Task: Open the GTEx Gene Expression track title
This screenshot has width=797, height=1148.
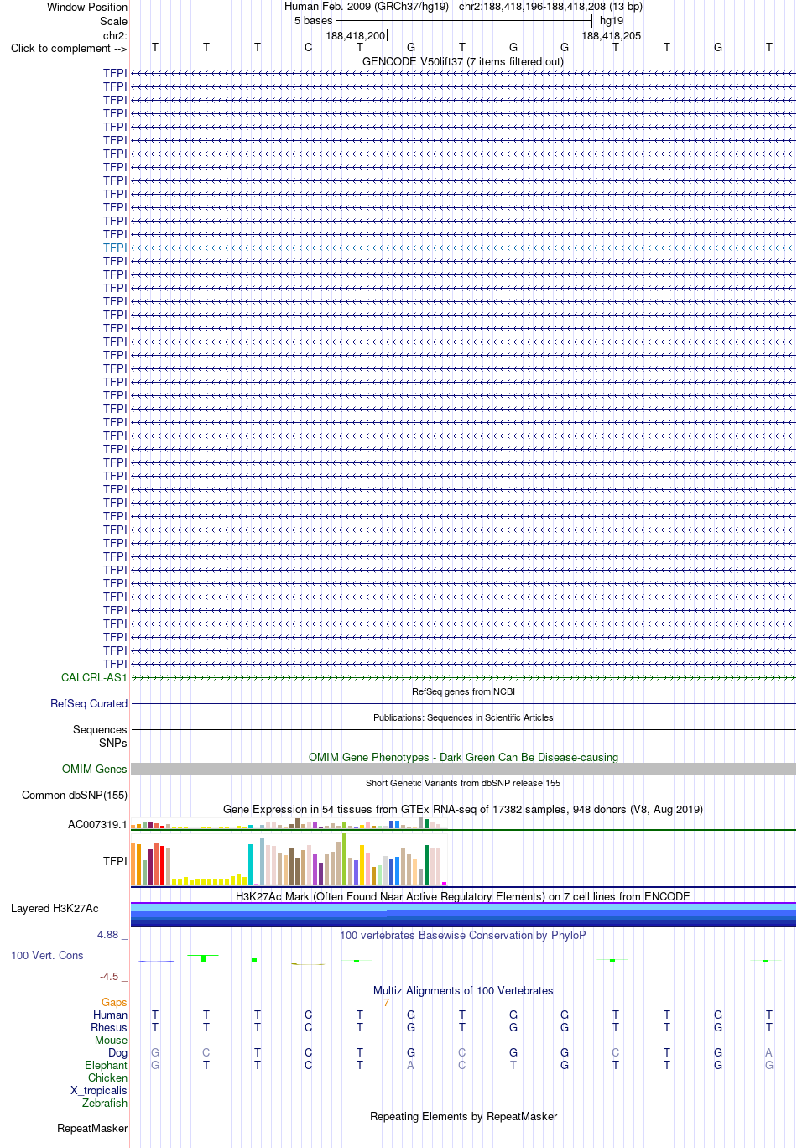Action: [x=463, y=809]
